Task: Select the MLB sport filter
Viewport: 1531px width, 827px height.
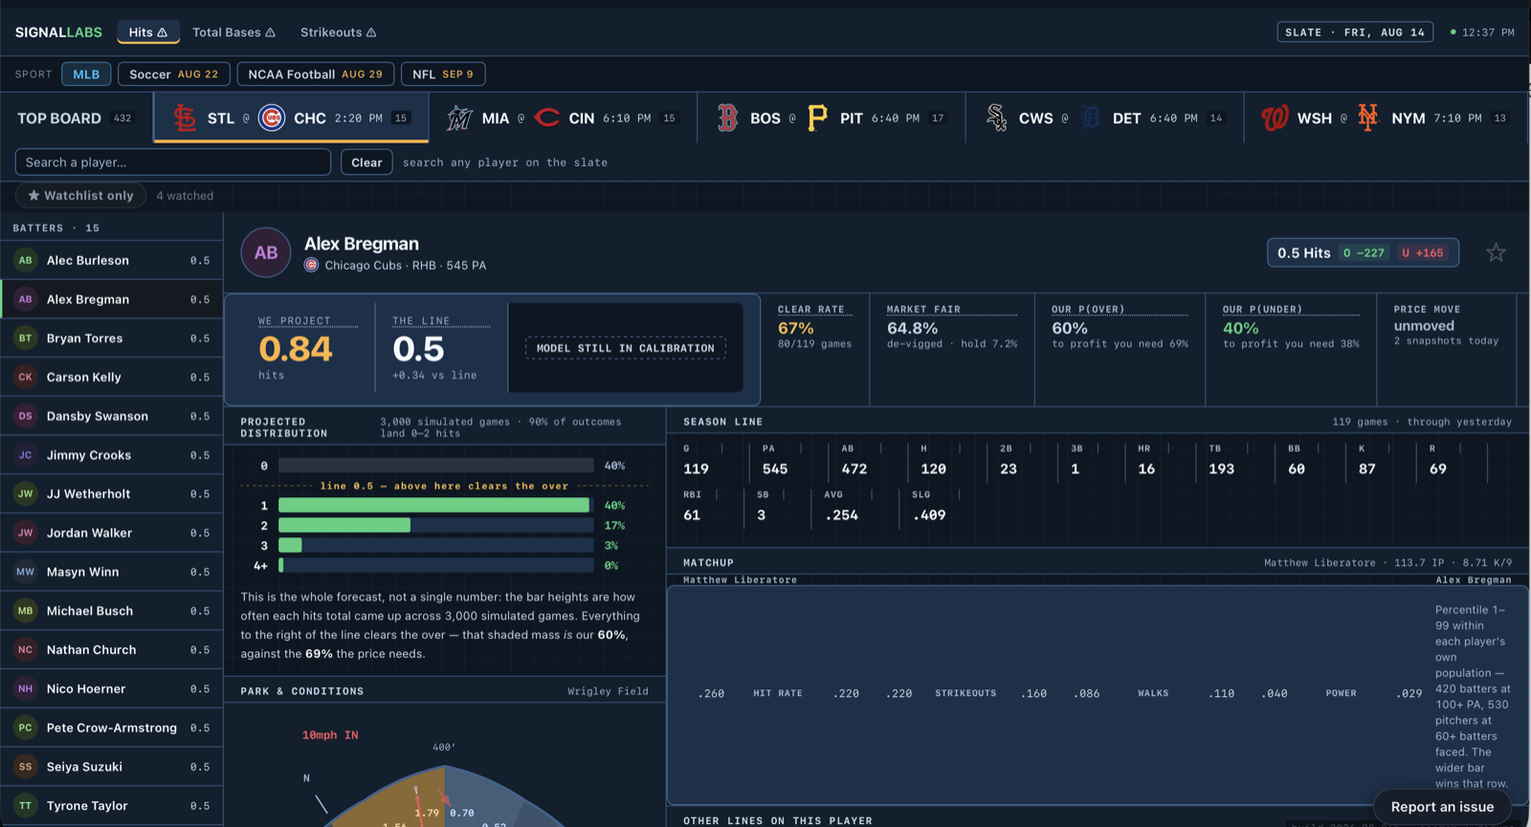Action: pyautogui.click(x=86, y=74)
